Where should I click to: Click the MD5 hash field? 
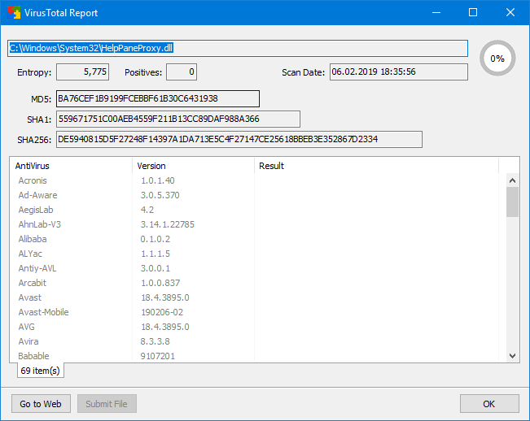point(158,99)
